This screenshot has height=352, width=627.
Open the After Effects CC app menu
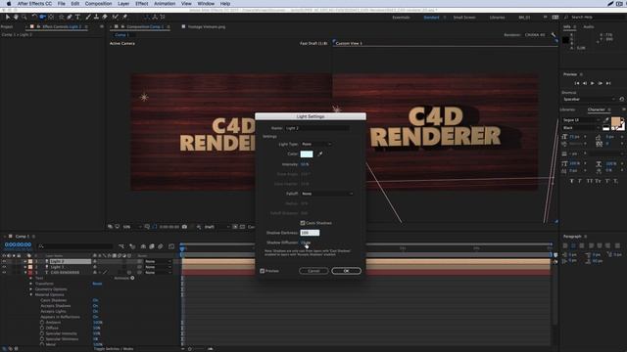point(34,4)
